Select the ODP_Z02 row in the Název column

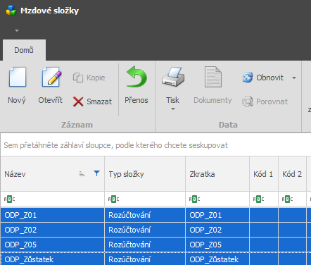click(x=53, y=230)
